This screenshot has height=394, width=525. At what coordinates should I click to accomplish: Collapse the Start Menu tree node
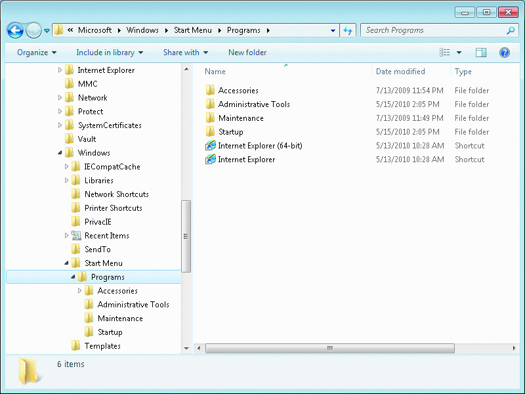pyautogui.click(x=66, y=263)
